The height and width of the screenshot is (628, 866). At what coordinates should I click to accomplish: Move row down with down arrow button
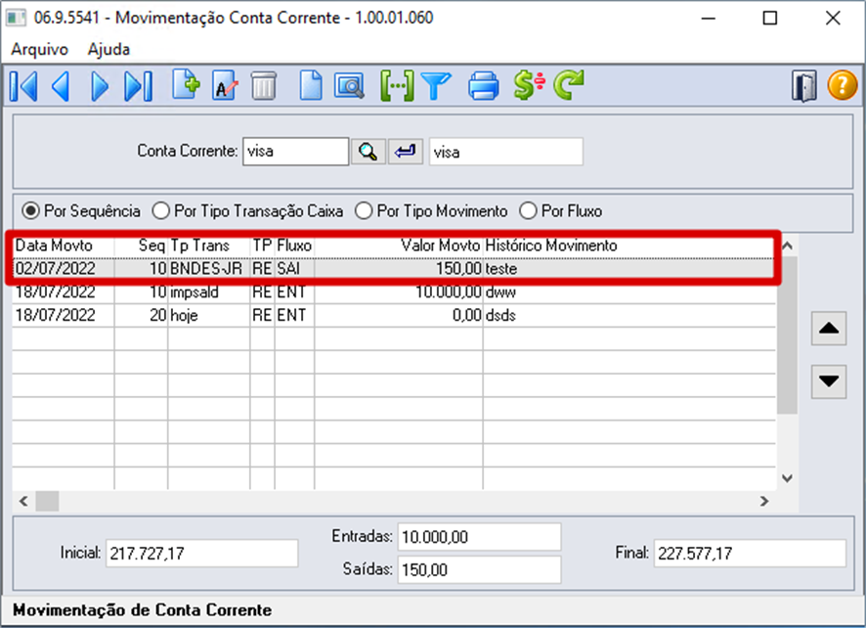pyautogui.click(x=829, y=381)
